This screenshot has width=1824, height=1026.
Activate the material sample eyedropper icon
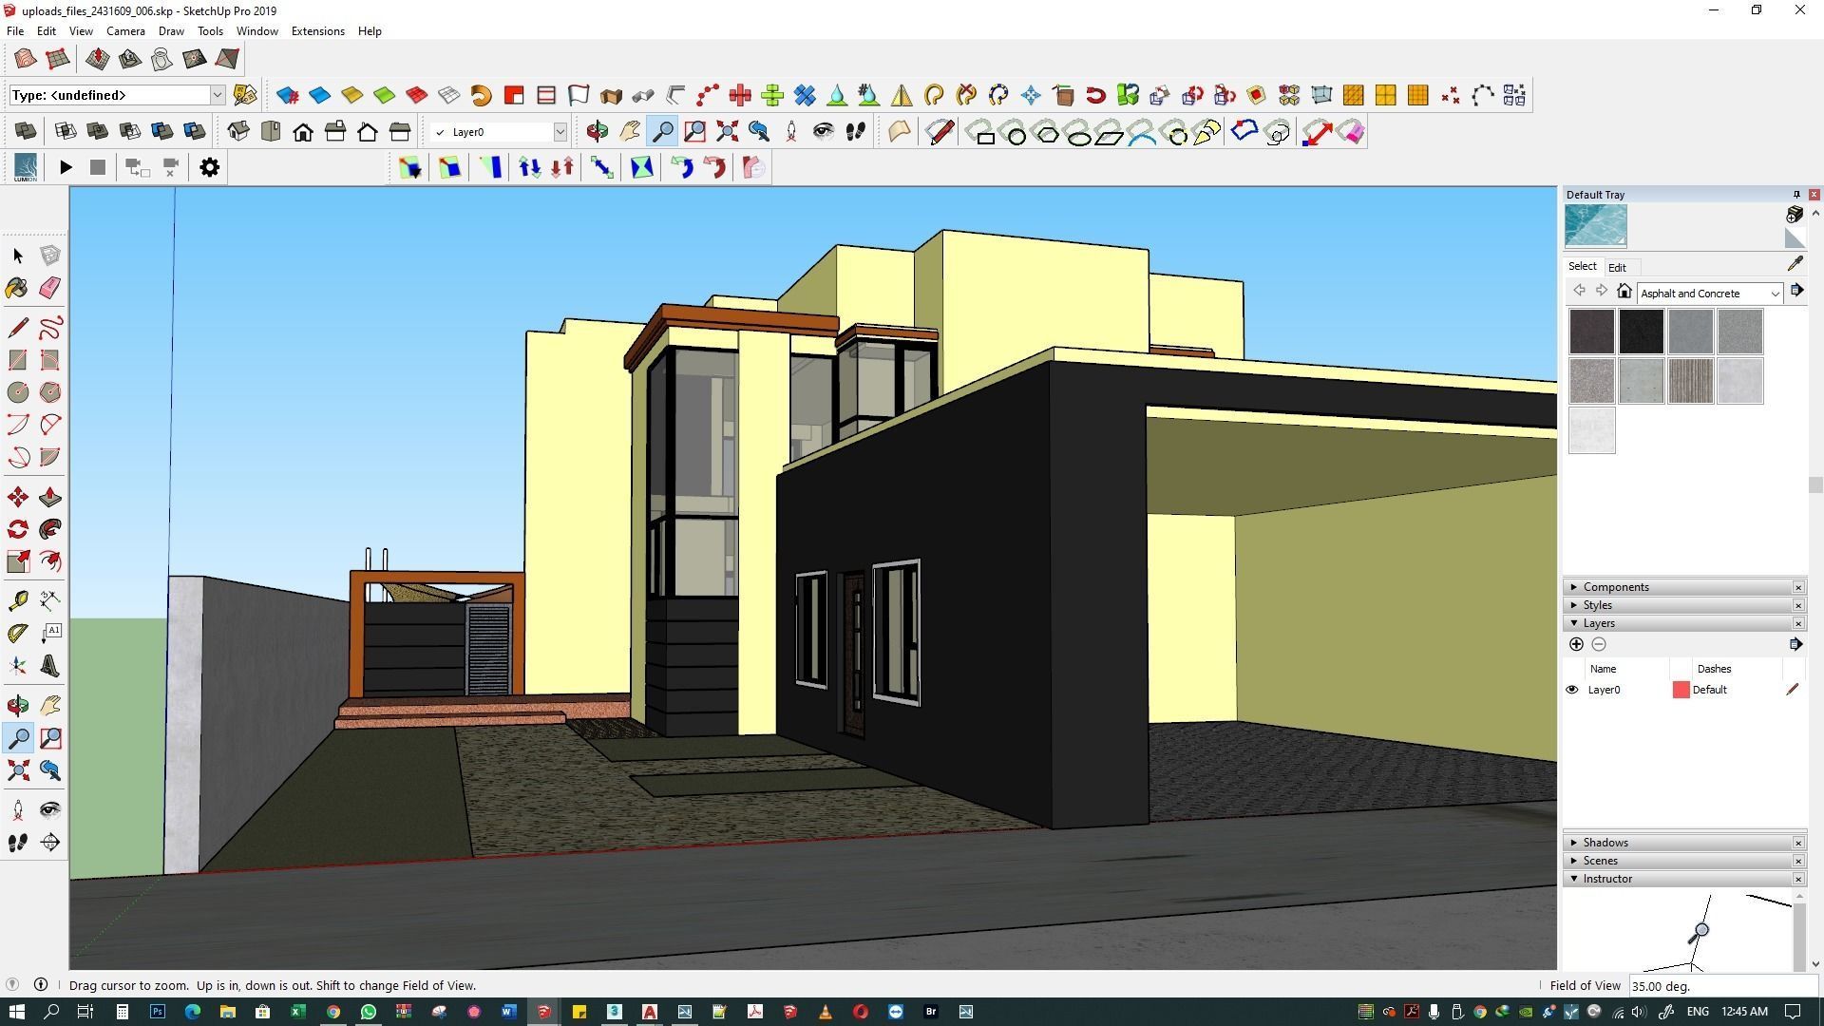(1795, 264)
